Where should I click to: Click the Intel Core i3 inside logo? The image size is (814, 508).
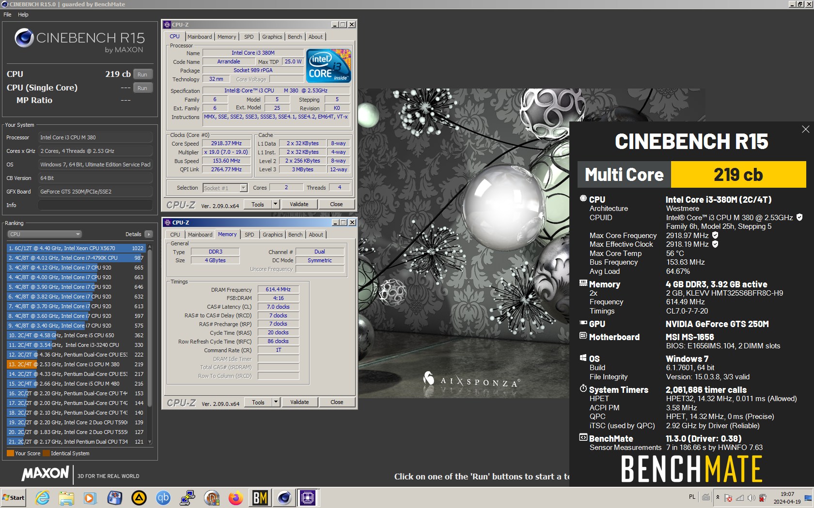pyautogui.click(x=329, y=65)
